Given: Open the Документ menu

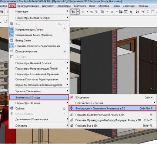Looking at the screenshot, I should click(48, 6).
